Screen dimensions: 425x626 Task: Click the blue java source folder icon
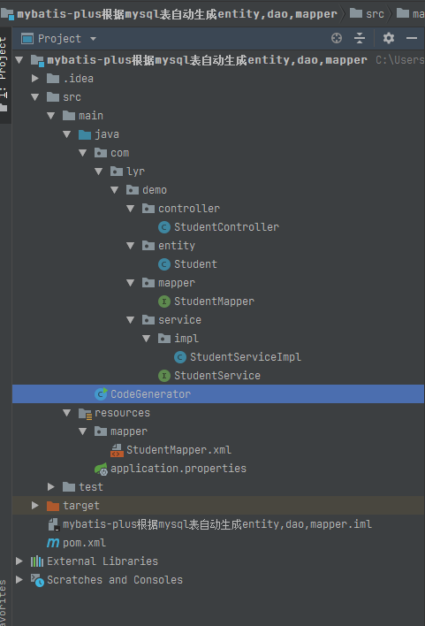(x=85, y=134)
